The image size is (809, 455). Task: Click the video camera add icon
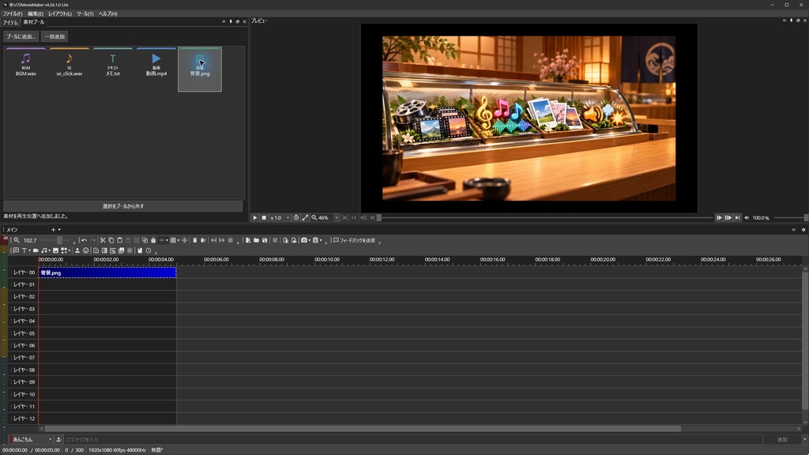click(36, 250)
